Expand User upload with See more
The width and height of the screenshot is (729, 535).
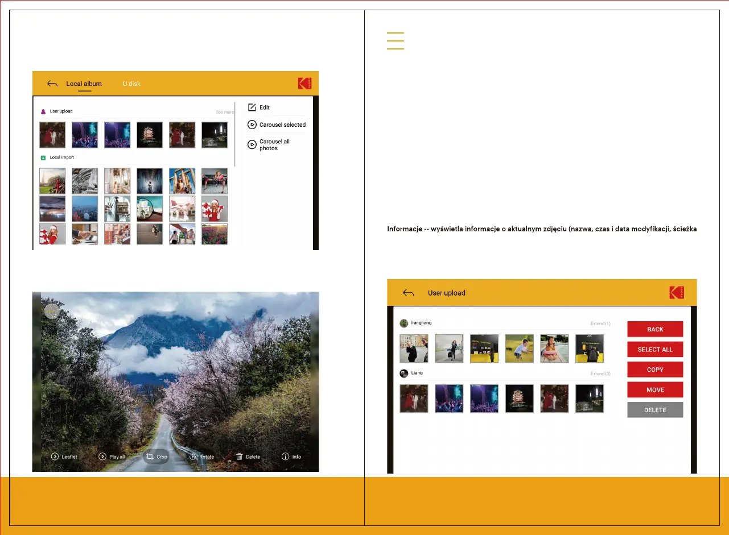pyautogui.click(x=225, y=112)
